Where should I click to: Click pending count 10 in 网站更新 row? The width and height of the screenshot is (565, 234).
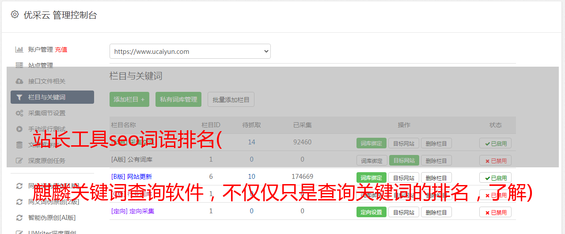tap(252, 177)
